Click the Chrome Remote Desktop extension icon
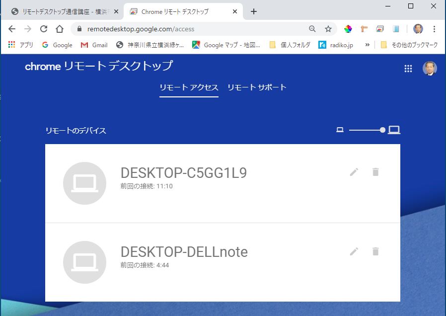 (x=380, y=29)
